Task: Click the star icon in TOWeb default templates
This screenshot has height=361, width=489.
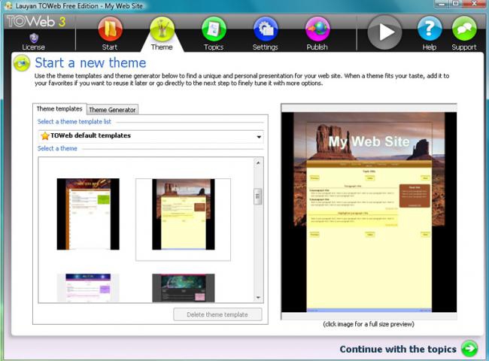Action: (45, 135)
